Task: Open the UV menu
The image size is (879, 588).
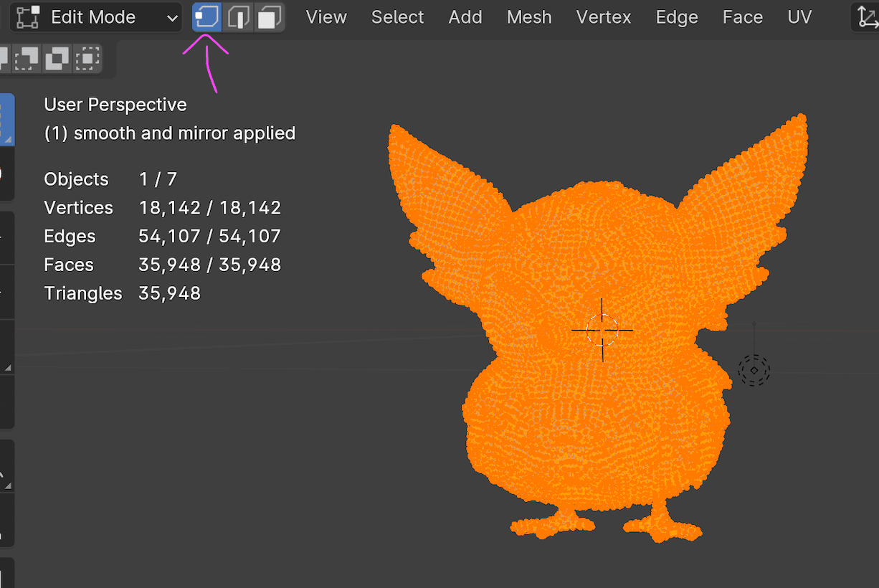Action: click(x=799, y=17)
